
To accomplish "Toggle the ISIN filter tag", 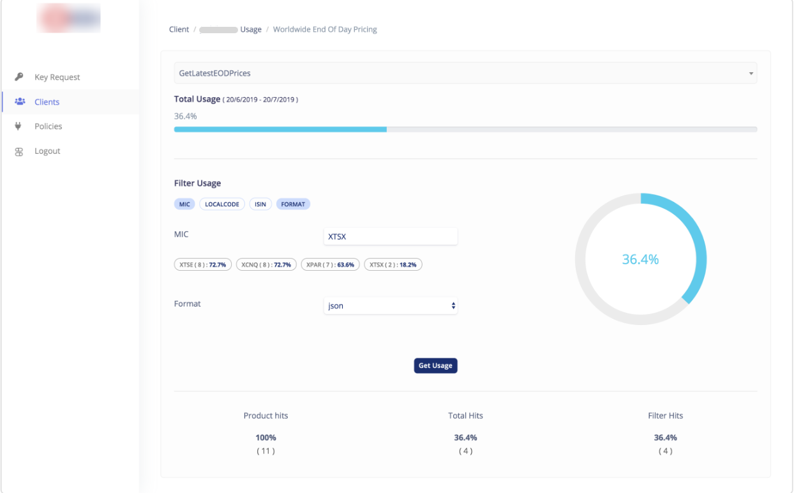I will (x=260, y=204).
